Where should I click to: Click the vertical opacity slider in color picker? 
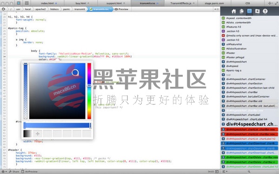click(x=26, y=91)
